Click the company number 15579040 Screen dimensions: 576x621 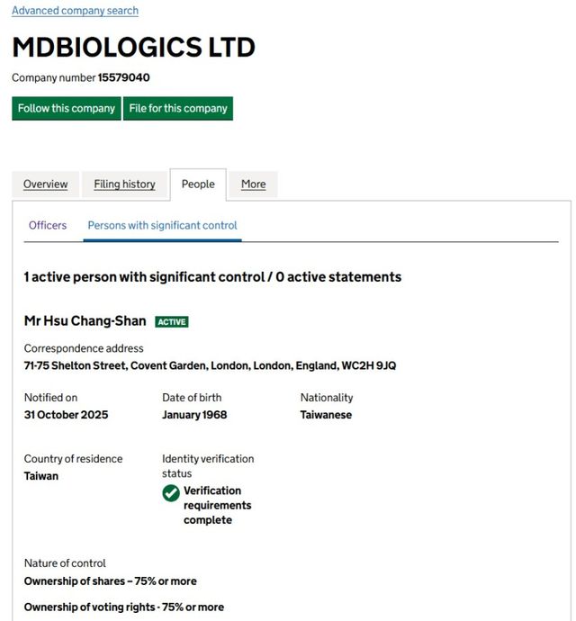(x=123, y=78)
